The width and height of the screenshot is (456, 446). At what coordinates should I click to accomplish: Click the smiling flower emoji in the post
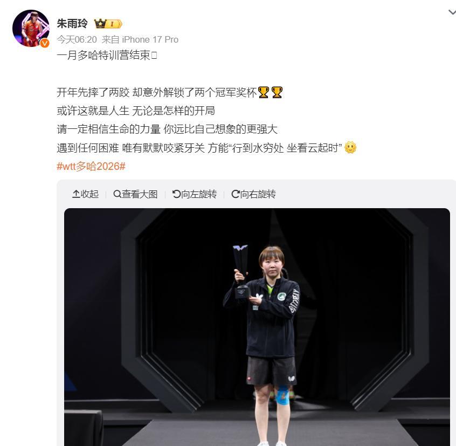pos(350,148)
